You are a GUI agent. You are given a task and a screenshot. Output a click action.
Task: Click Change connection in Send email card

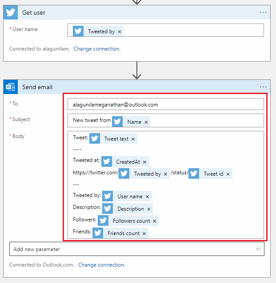coord(102,265)
